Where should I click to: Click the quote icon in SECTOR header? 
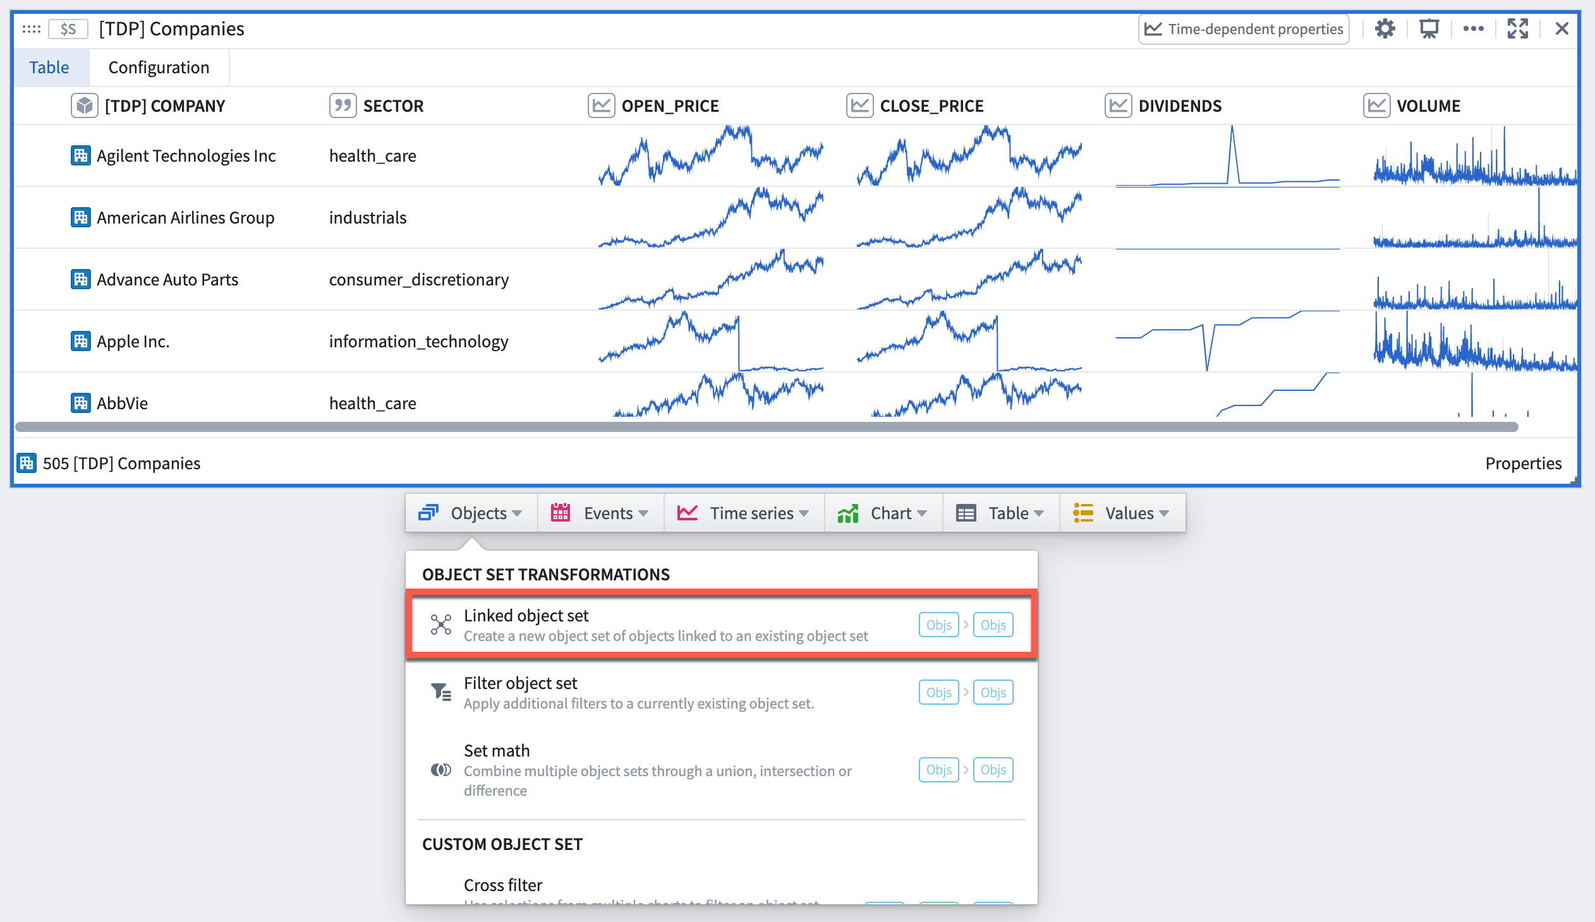point(343,105)
